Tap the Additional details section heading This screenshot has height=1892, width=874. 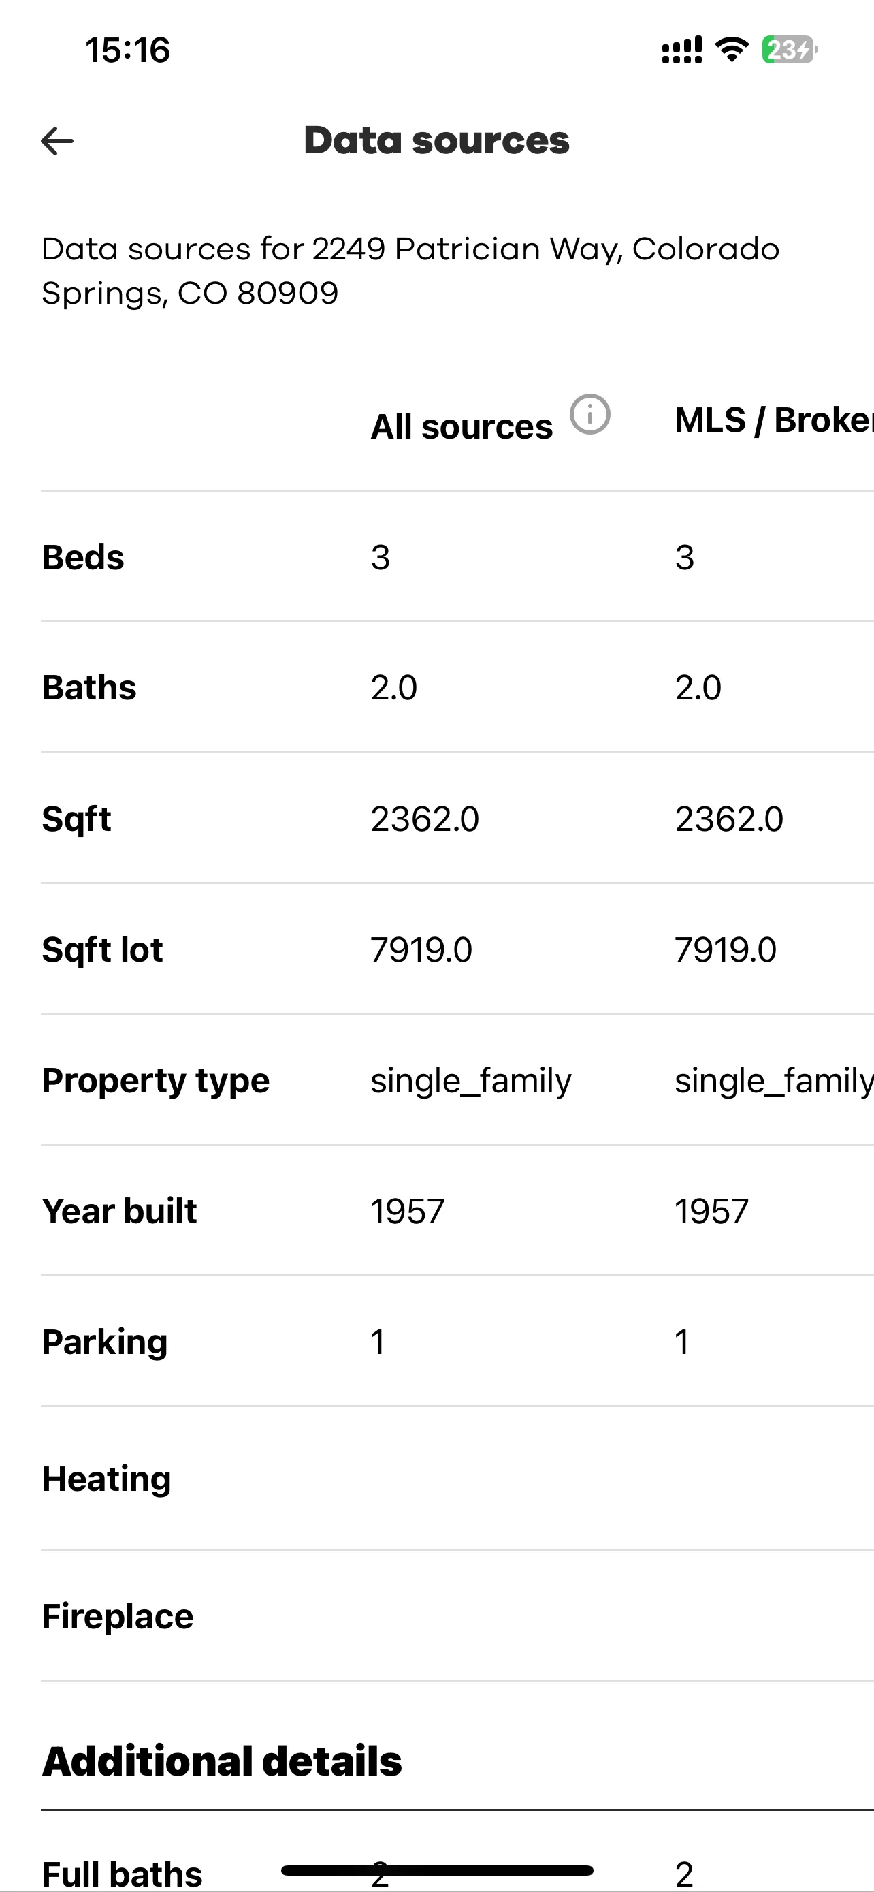tap(222, 1761)
